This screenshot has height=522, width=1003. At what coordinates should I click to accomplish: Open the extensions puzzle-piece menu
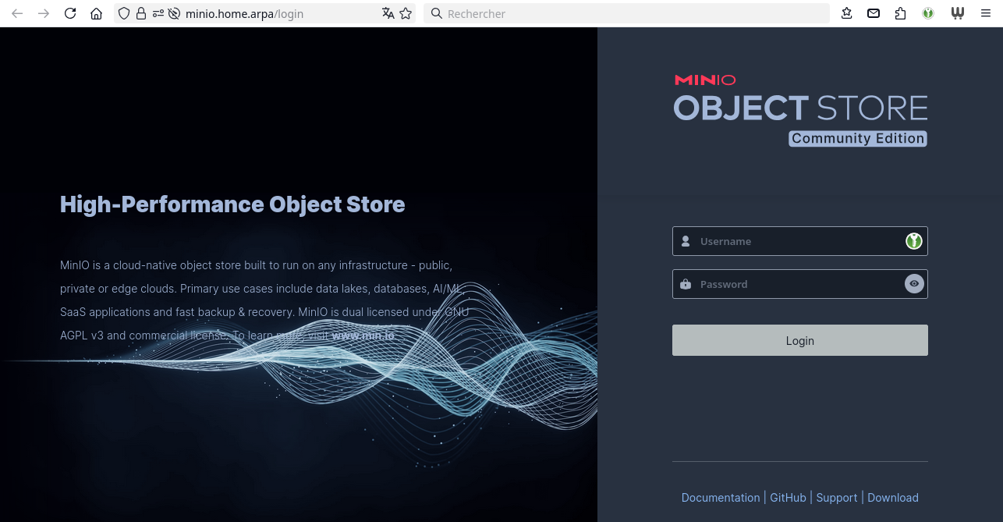click(x=900, y=13)
